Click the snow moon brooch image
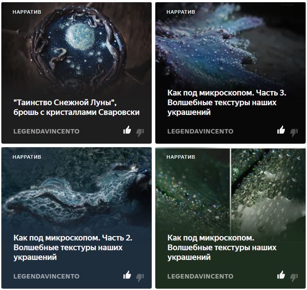This screenshot has height=290, width=307. pos(77,49)
